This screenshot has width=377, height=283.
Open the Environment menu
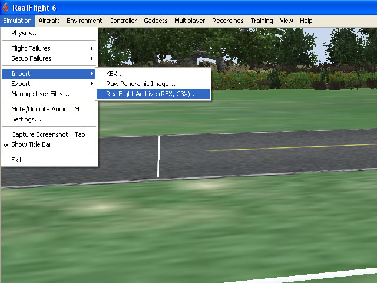(84, 21)
